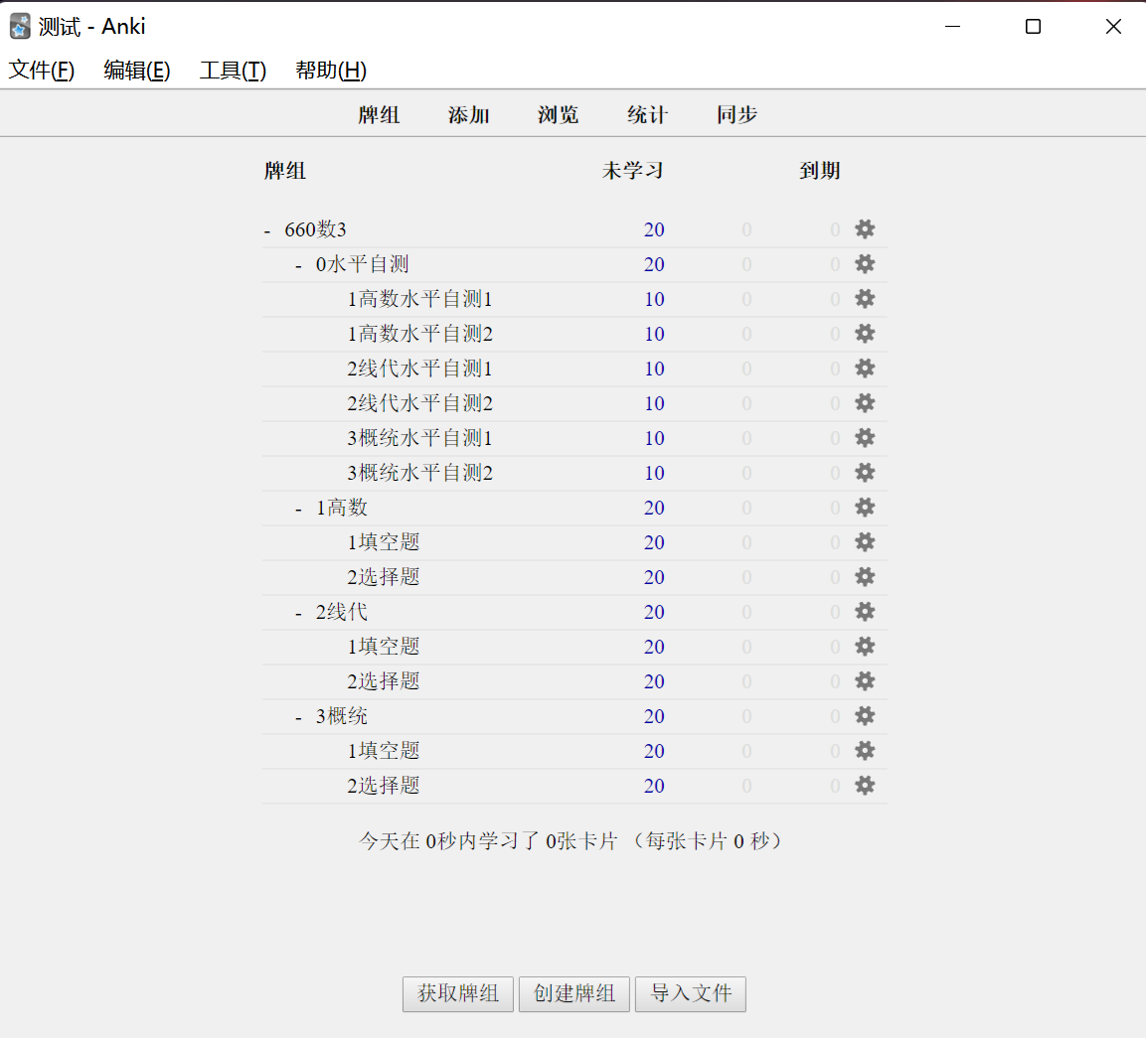
Task: Minimize the Anki window
Action: click(x=952, y=26)
